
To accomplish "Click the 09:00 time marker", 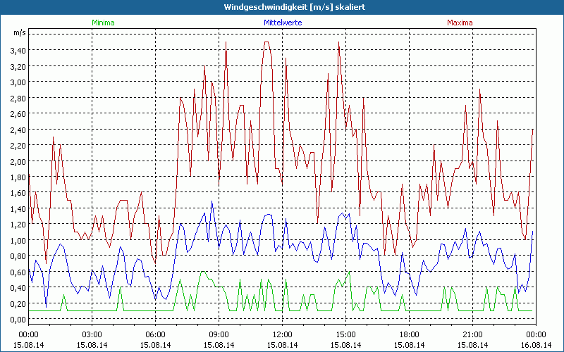I will pyautogui.click(x=219, y=334).
